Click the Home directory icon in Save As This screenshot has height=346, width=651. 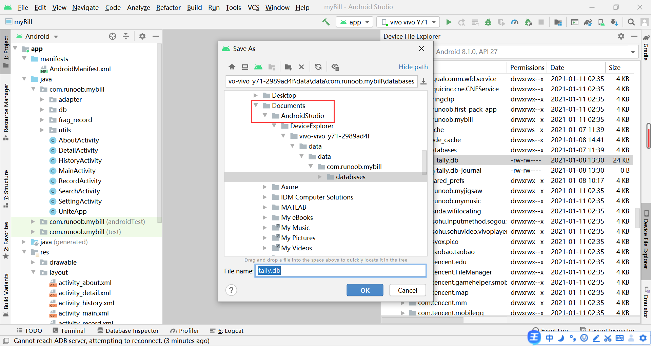pyautogui.click(x=232, y=67)
